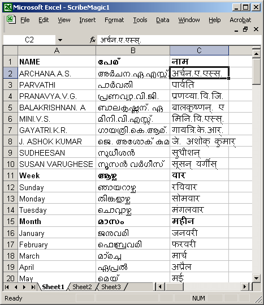
Task: Go to next sheet tab arrow
Action: (24, 287)
